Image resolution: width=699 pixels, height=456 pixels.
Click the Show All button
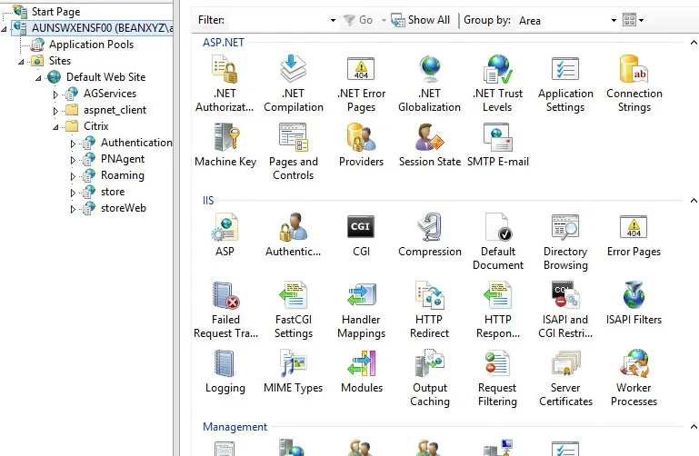pos(421,20)
